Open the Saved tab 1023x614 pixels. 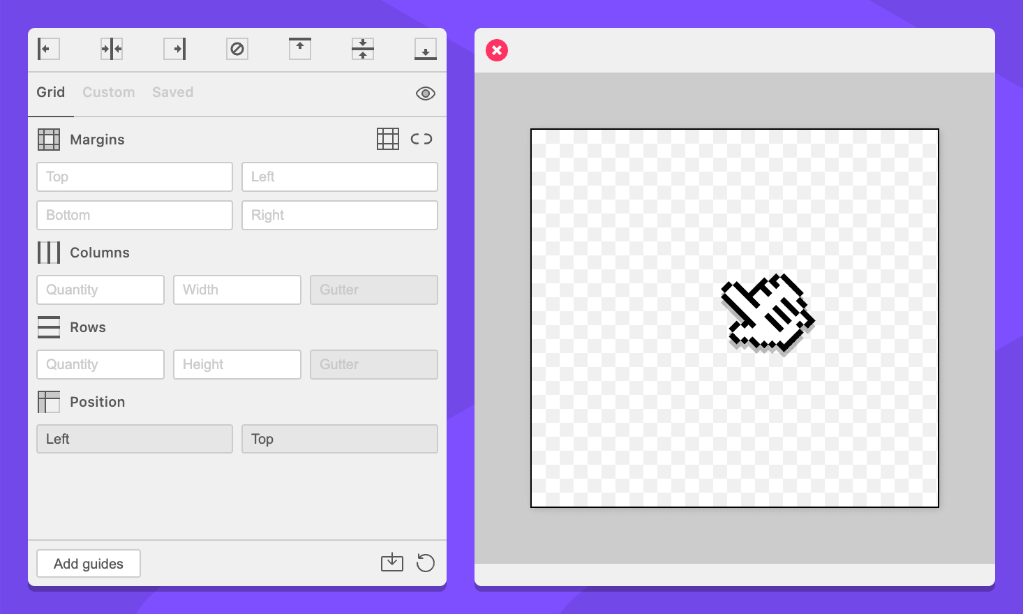click(173, 92)
